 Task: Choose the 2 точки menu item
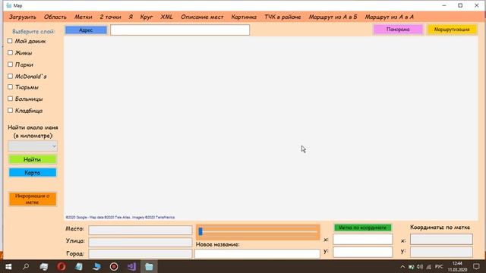tap(110, 17)
